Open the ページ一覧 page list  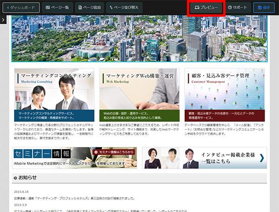[57, 7]
